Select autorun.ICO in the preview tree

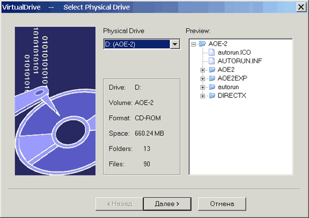(x=234, y=52)
